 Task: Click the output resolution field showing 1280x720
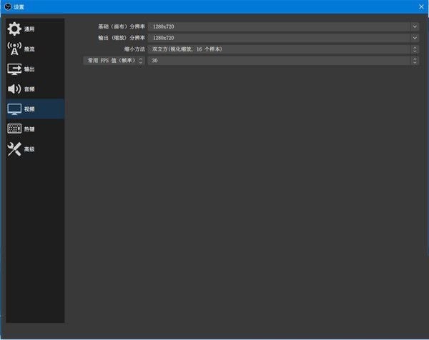[x=279, y=38]
